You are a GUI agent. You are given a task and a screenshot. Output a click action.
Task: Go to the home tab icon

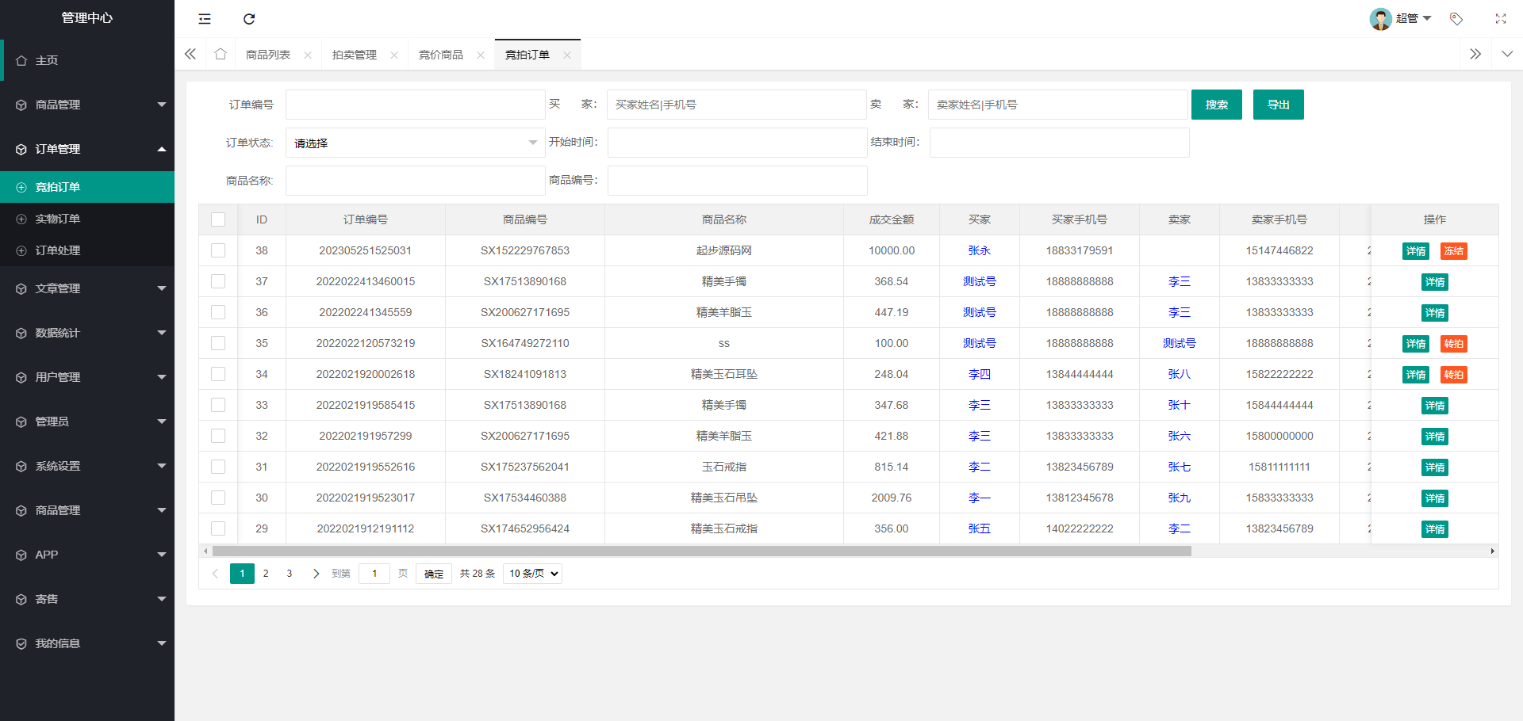point(221,55)
